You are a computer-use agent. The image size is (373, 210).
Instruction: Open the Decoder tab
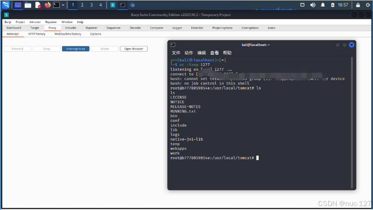pos(135,28)
